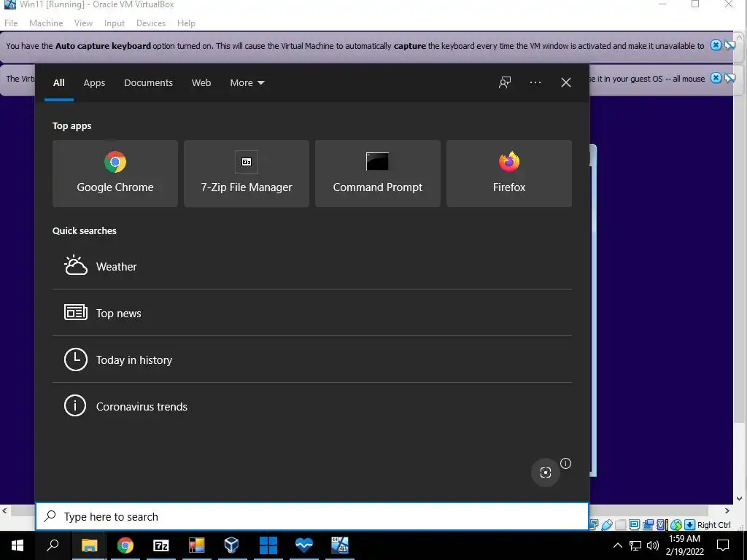Launch Firefox from Top apps

point(508,174)
